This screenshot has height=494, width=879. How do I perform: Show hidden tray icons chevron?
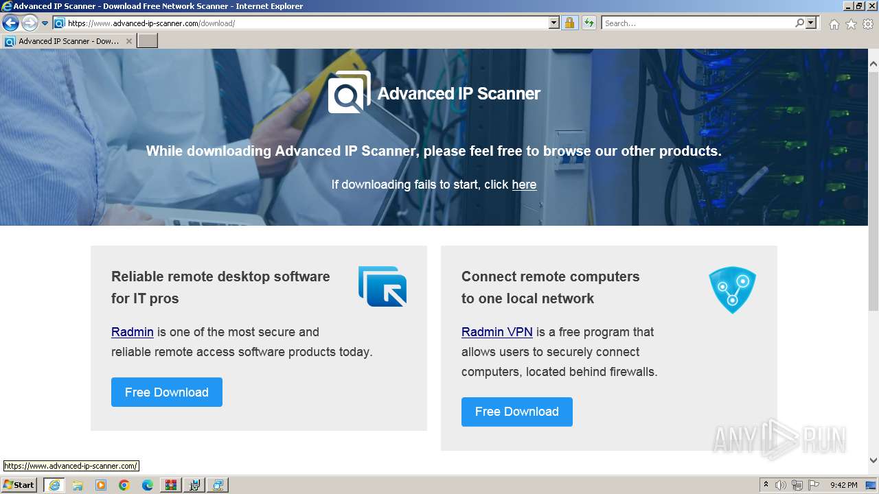(766, 485)
